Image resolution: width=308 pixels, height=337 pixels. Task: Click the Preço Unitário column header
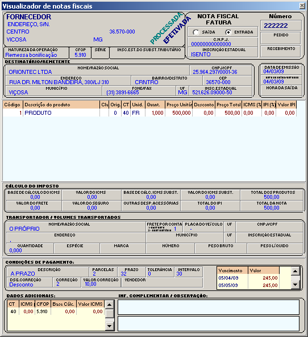[x=179, y=105]
